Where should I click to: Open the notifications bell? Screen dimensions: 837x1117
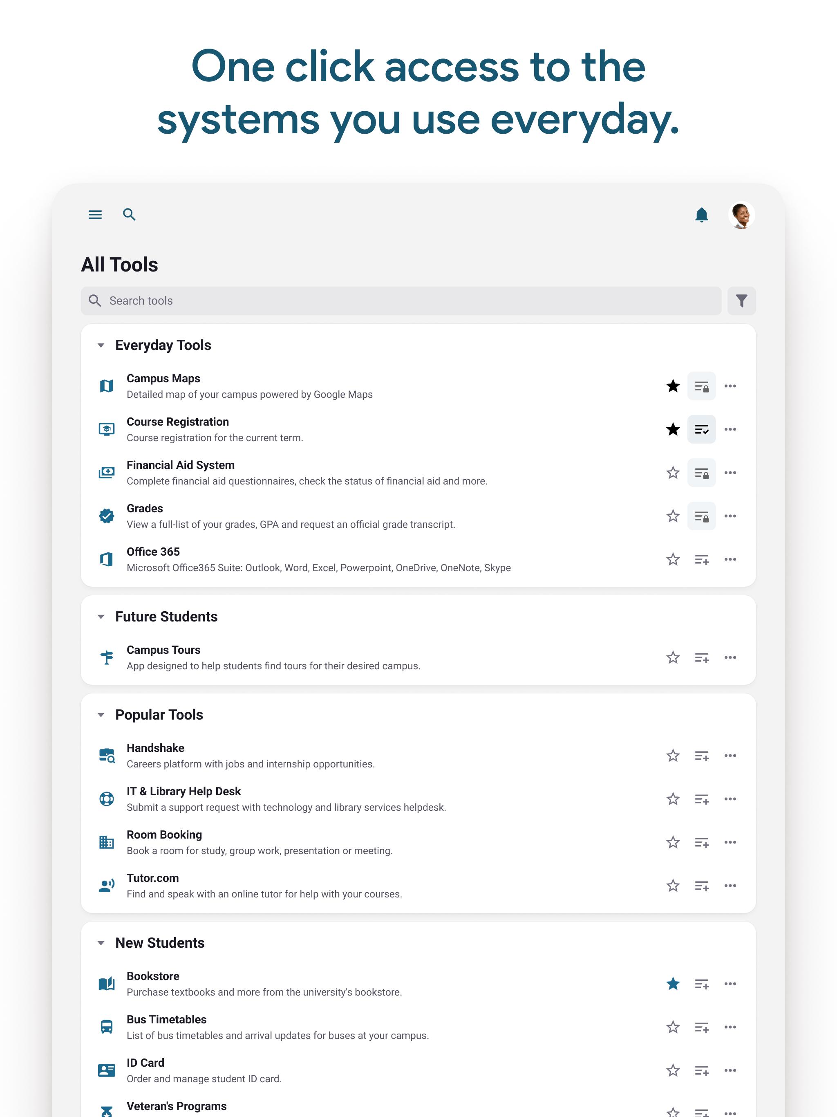[x=701, y=215]
